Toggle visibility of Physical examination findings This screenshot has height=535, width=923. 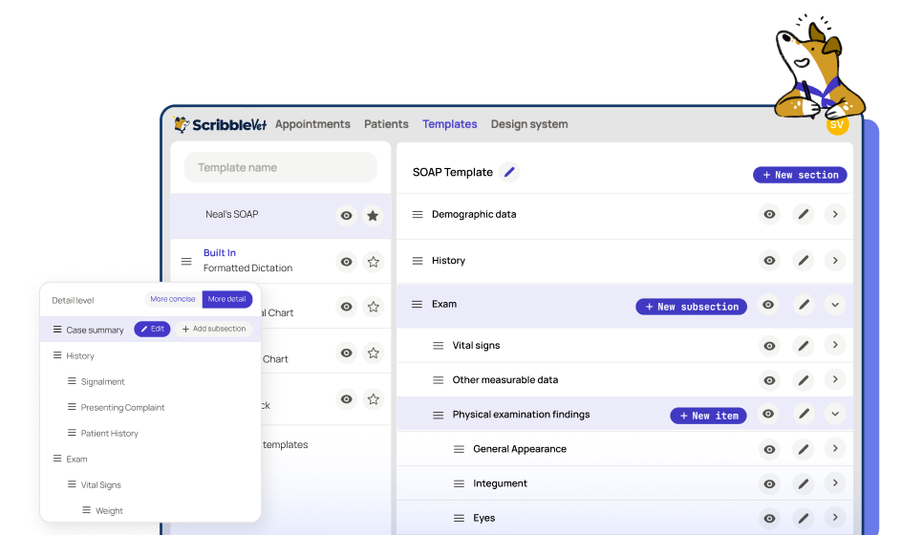coord(768,415)
